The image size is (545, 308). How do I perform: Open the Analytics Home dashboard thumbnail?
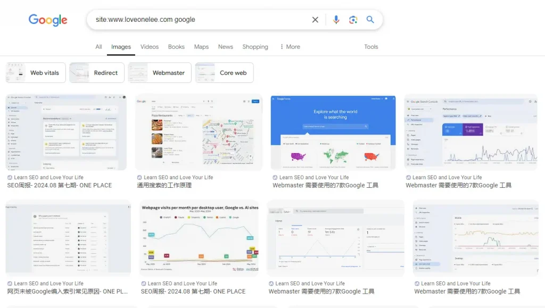pyautogui.click(x=336, y=238)
